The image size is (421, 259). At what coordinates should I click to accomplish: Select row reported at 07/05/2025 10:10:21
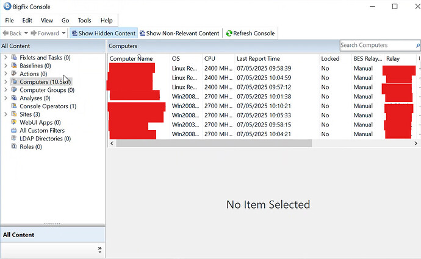[x=264, y=106]
